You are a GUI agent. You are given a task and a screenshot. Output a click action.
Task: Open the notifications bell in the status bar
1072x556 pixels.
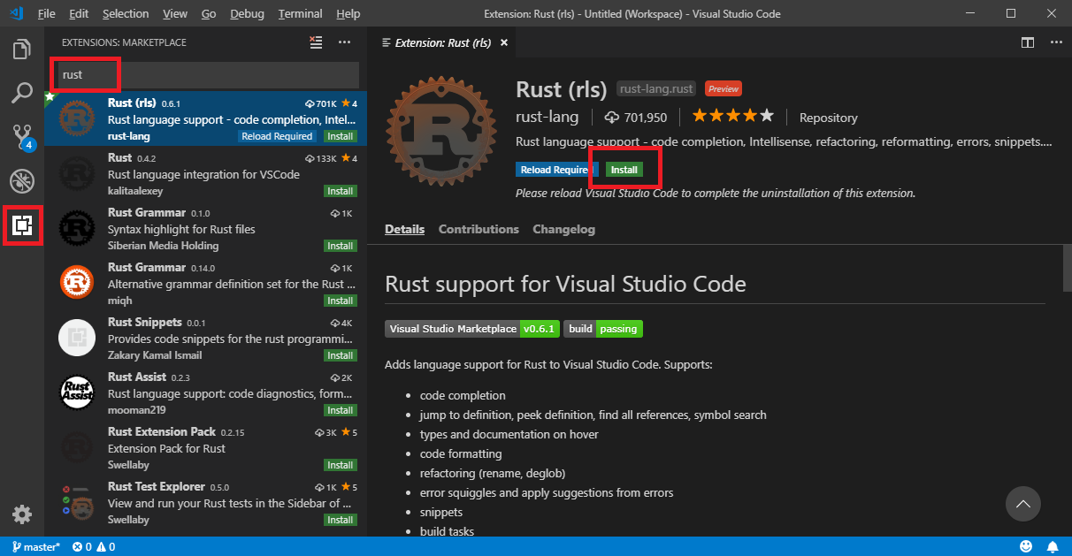[x=1053, y=546]
